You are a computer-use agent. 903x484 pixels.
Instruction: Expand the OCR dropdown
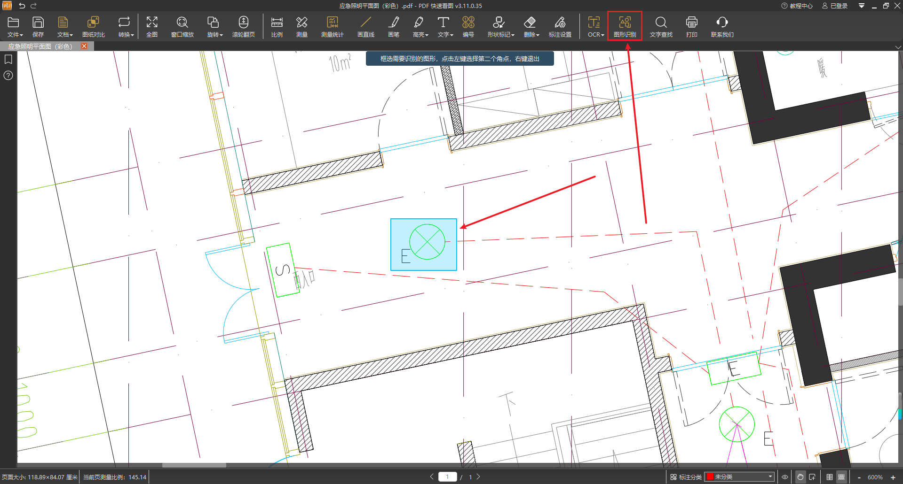[x=595, y=26]
